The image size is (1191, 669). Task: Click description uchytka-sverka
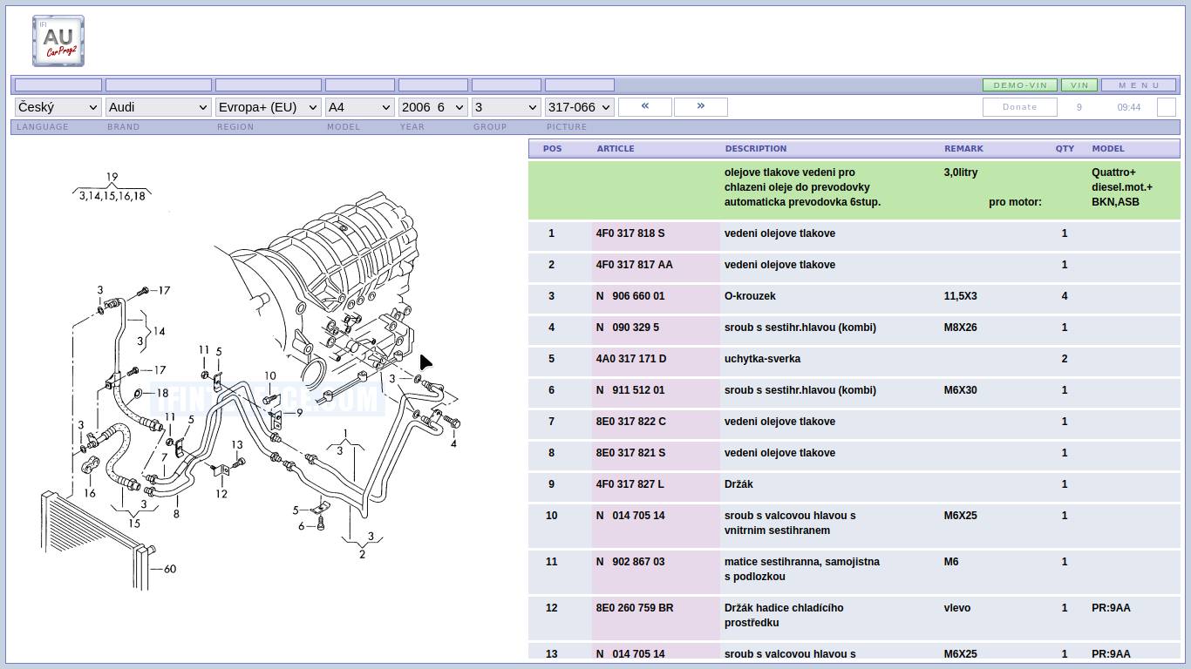click(x=762, y=359)
